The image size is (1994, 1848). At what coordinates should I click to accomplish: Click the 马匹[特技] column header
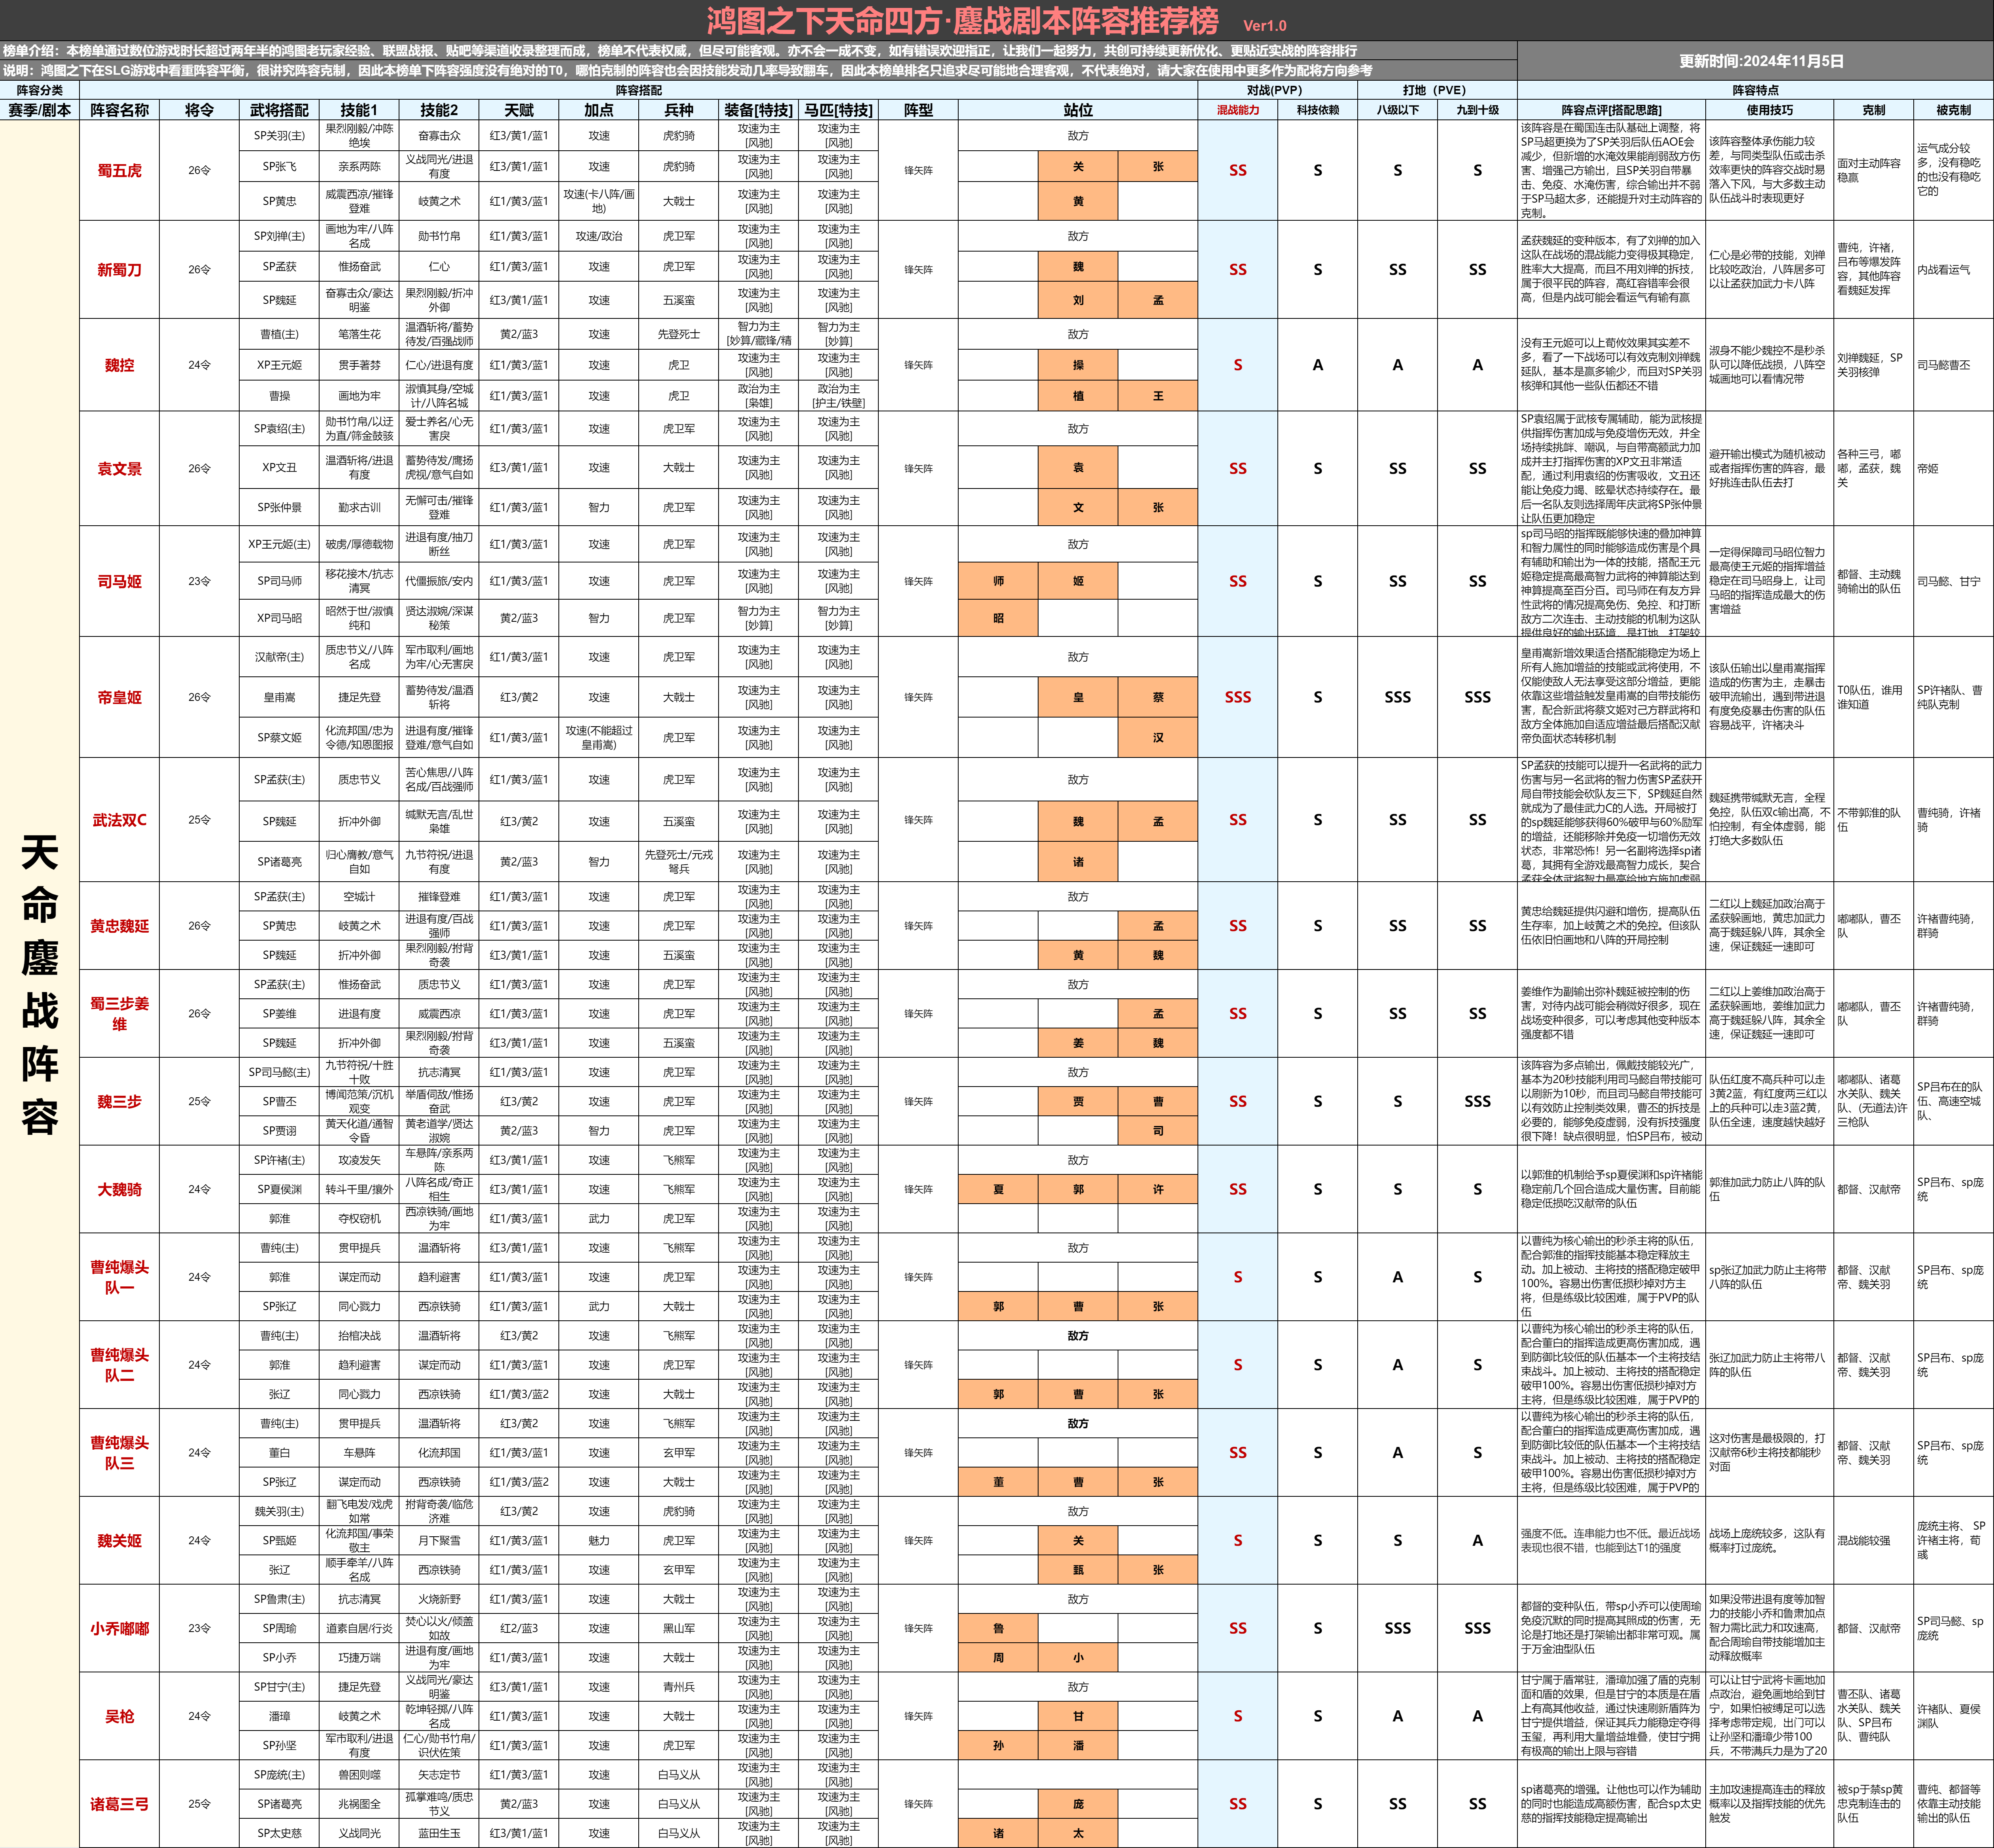point(839,110)
